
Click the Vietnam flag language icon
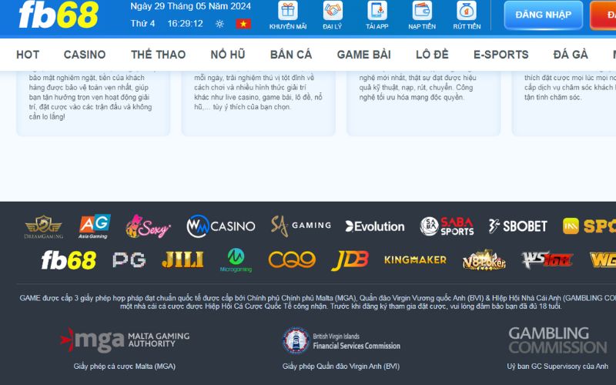point(243,24)
